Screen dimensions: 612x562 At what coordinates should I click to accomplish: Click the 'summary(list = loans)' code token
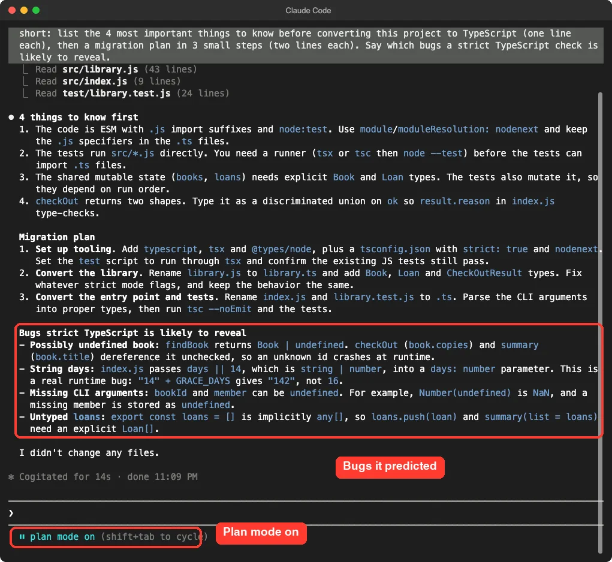click(x=541, y=416)
